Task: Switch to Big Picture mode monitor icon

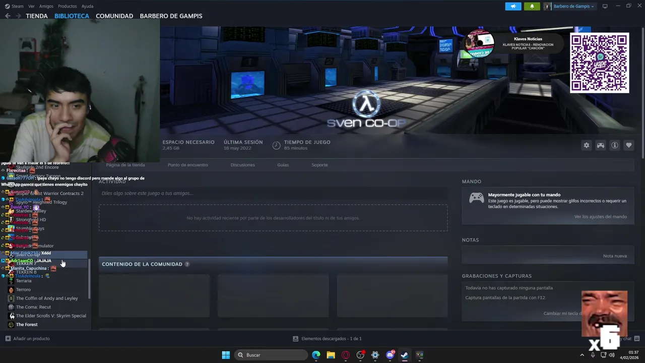Action: pyautogui.click(x=605, y=6)
